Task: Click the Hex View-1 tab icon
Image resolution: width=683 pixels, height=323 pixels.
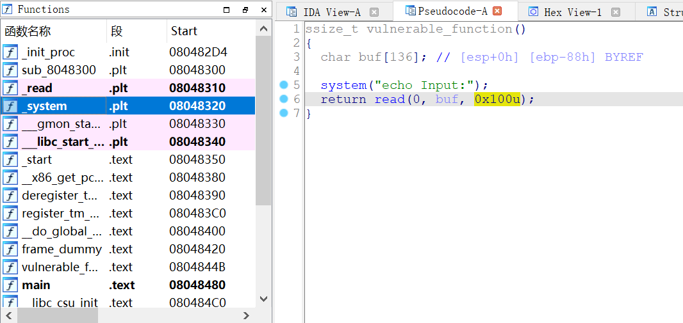Action: (x=533, y=12)
